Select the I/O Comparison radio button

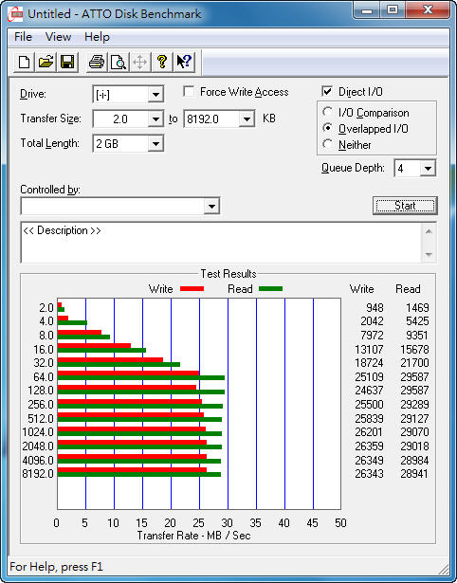(328, 112)
